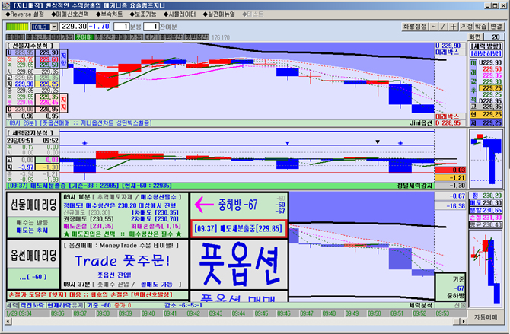Toggle the 대기 status indicator
Image resolution: width=510 pixels, height=334 pixels.
tap(151, 37)
